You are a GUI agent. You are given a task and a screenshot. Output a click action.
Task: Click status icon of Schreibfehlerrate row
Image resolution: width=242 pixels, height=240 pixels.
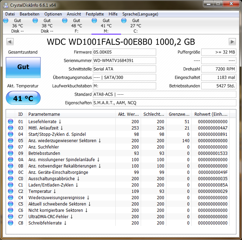11,223
